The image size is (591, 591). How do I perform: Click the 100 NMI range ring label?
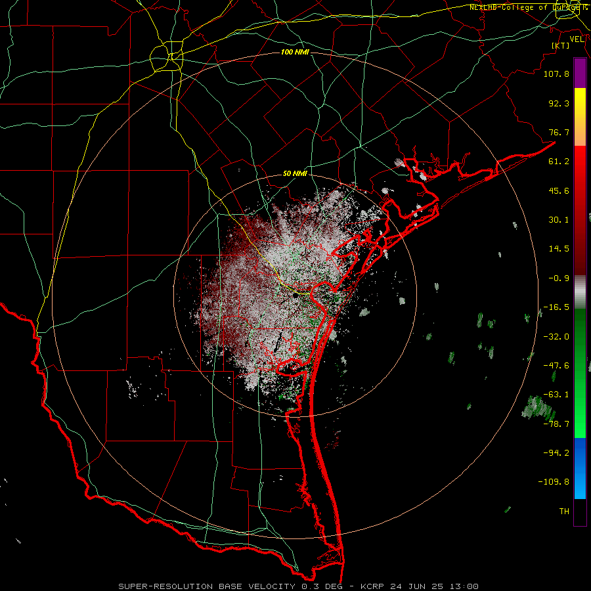click(295, 52)
